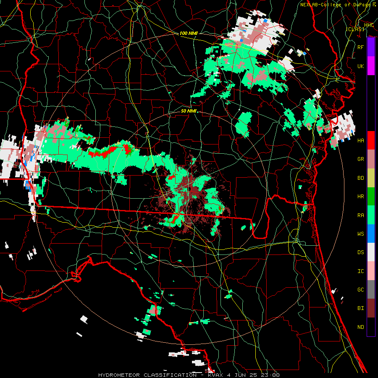Click the RA bright green legend swatch
The width and height of the screenshot is (378, 378).
[371, 215]
